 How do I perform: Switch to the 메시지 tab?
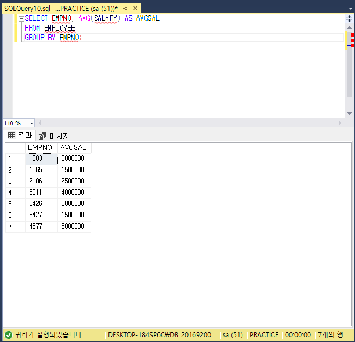click(x=54, y=136)
